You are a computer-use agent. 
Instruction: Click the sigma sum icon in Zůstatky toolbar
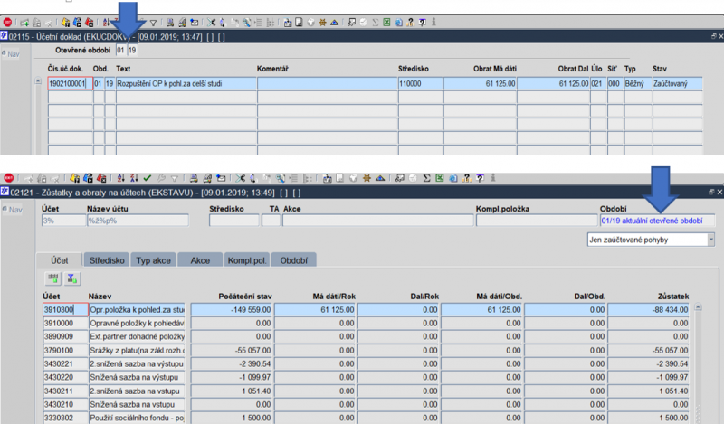coord(426,178)
